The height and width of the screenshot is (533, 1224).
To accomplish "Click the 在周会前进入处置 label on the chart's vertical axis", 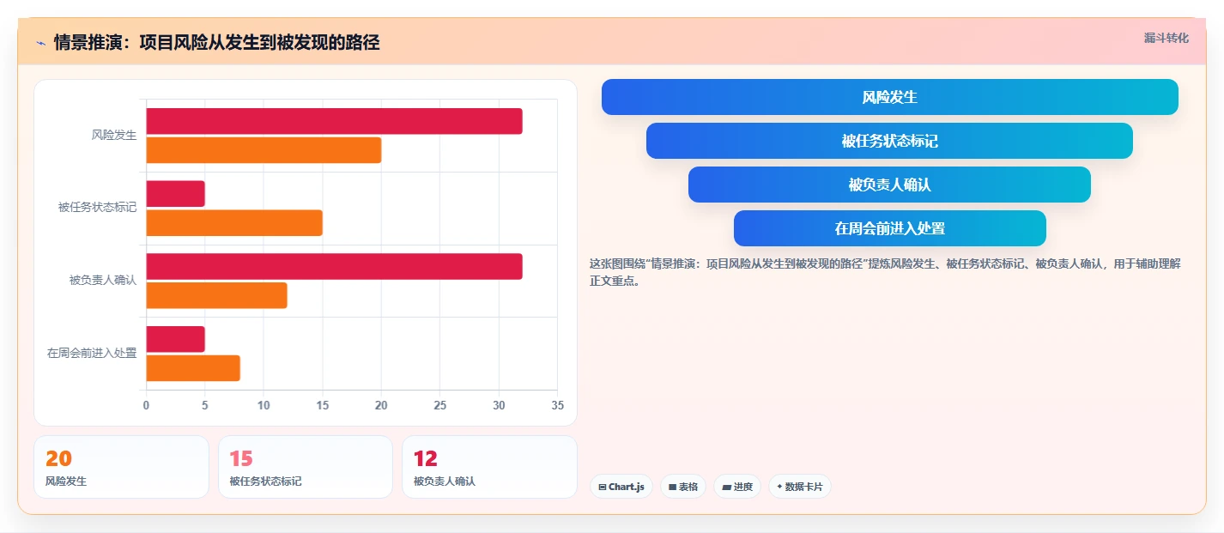I will (x=92, y=353).
